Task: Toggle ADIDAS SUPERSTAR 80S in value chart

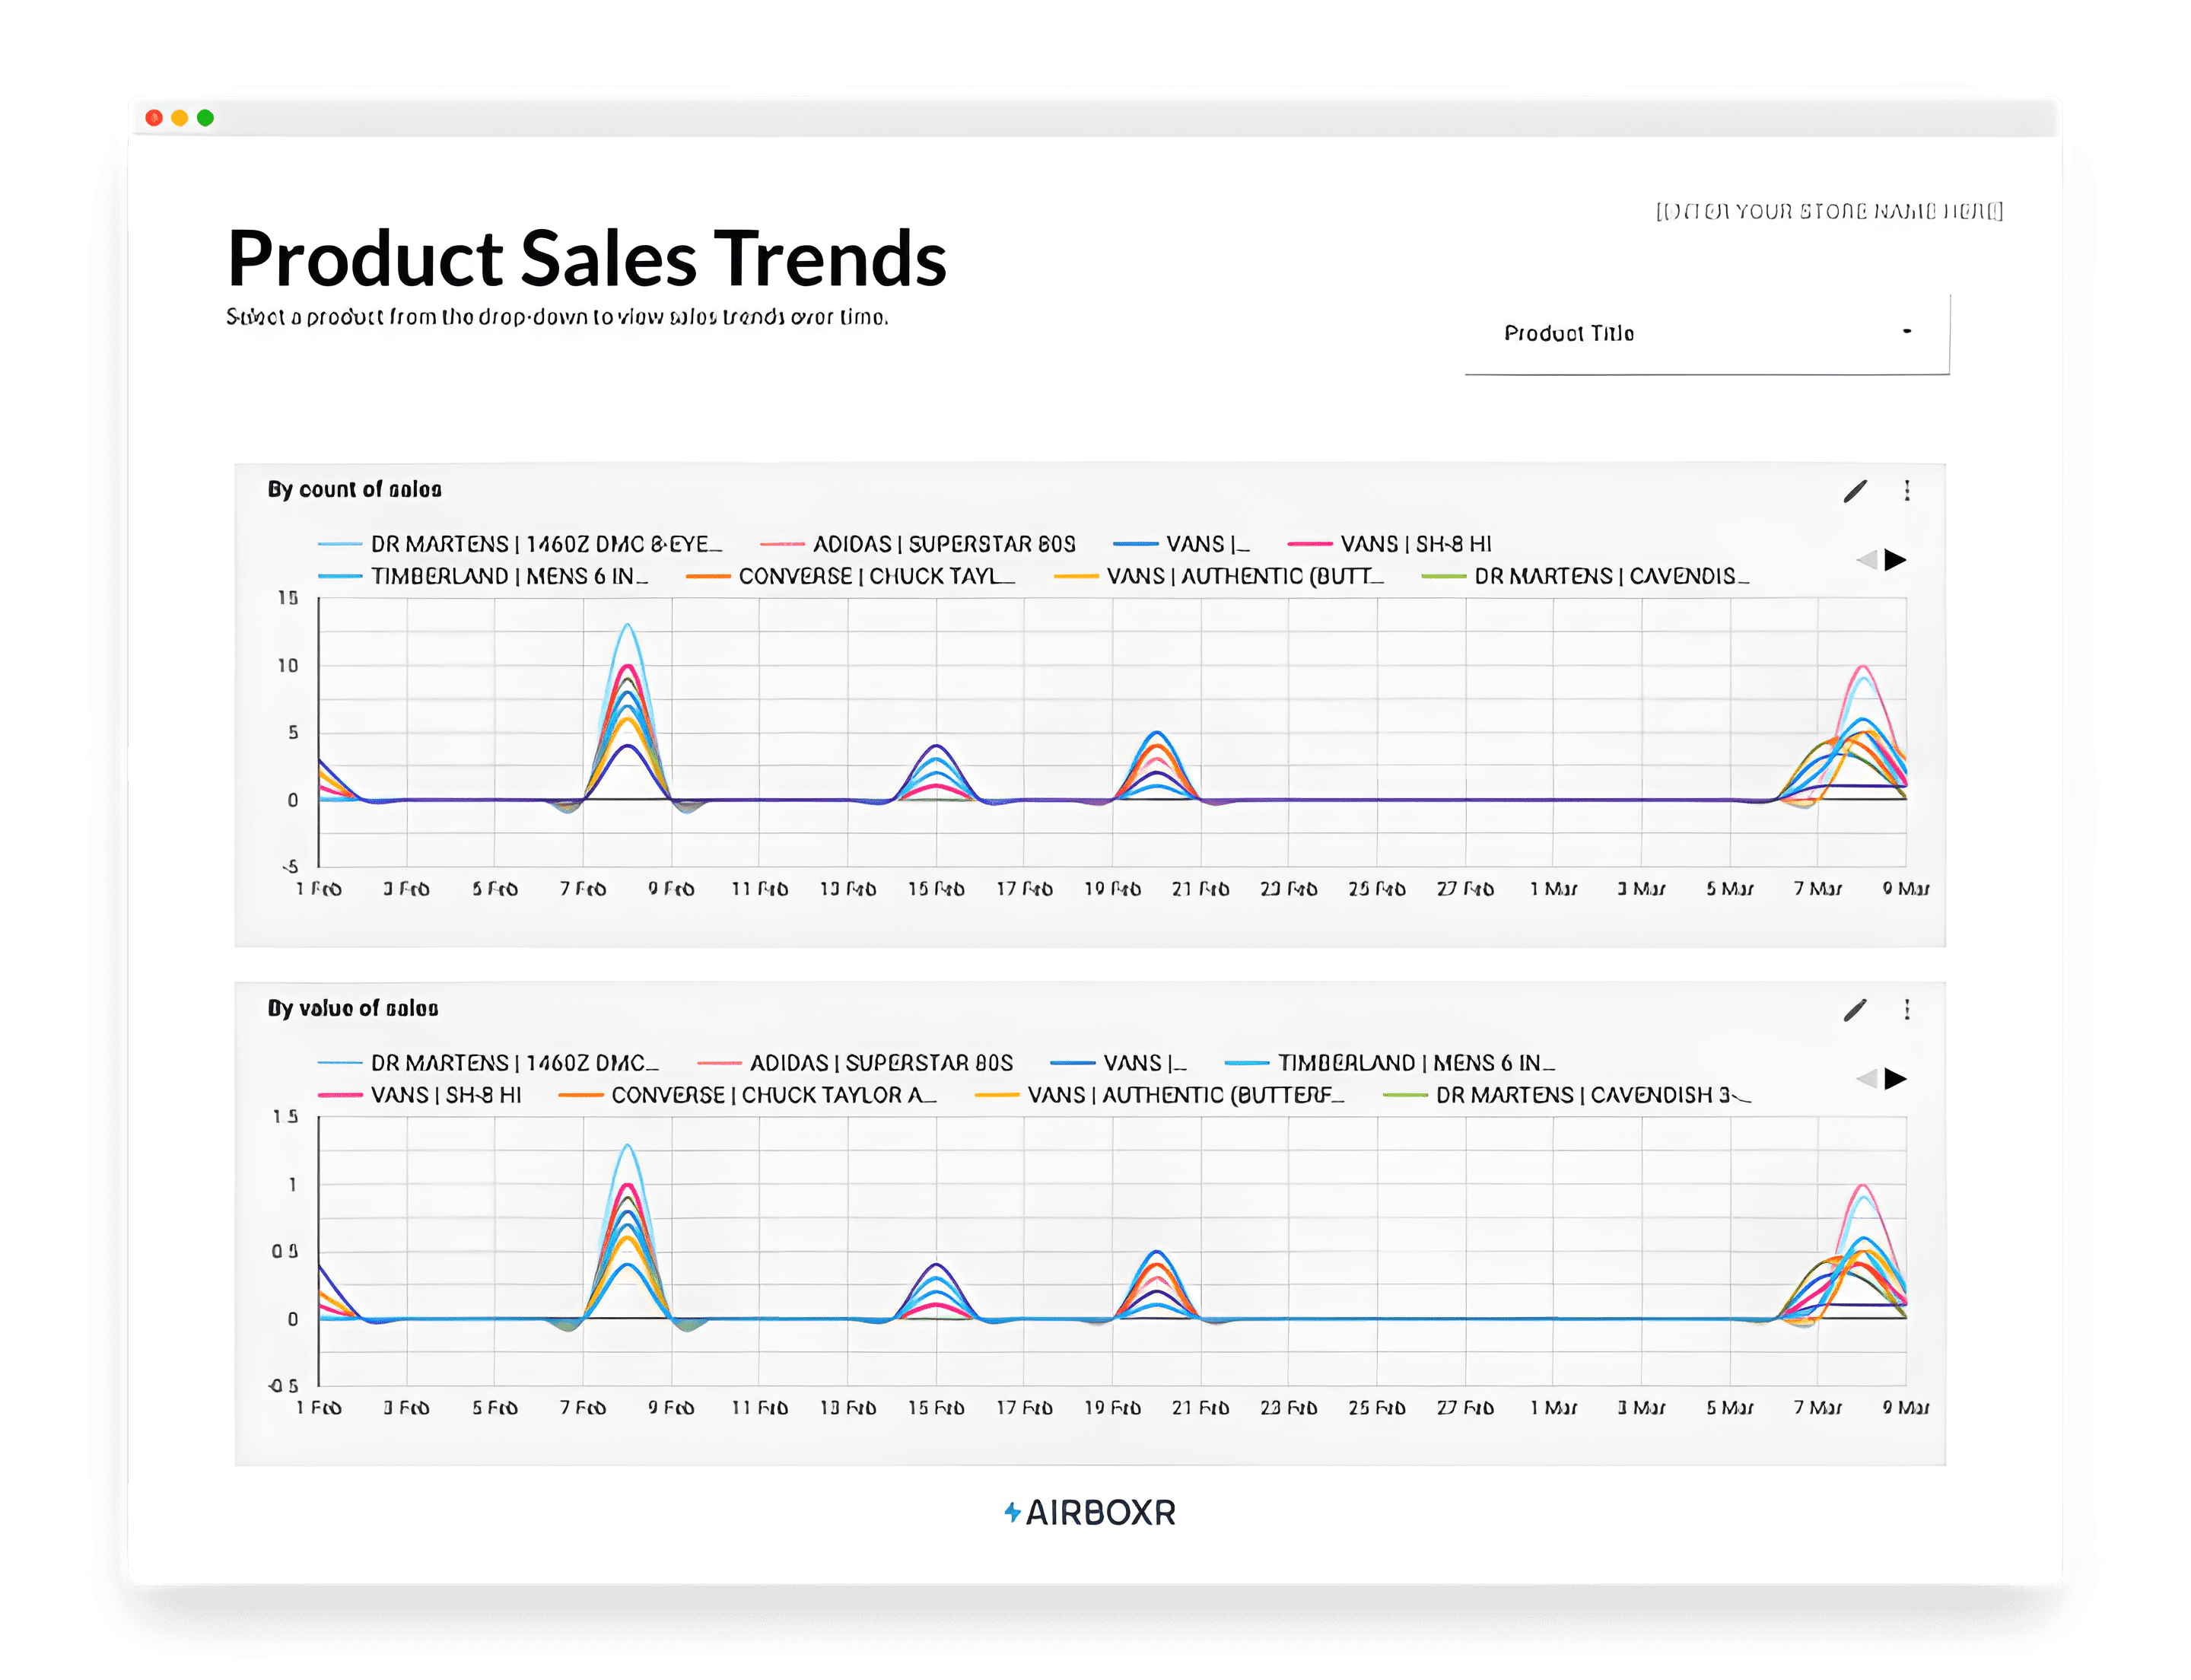Action: [855, 1063]
